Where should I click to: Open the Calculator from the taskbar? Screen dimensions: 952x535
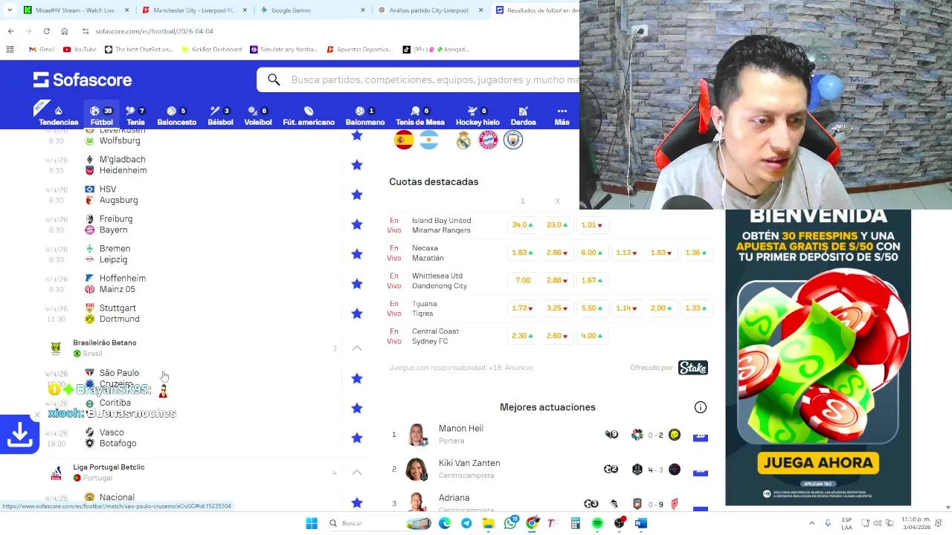(x=576, y=523)
